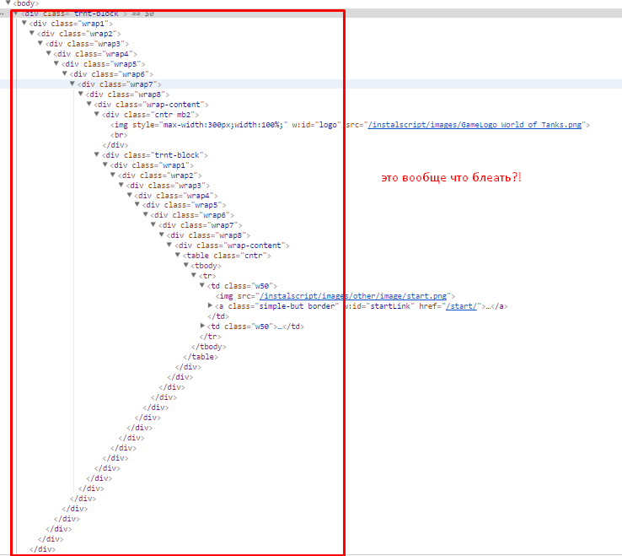Follow the /start/ href link
Screen dimensions: 622x556
[x=461, y=306]
